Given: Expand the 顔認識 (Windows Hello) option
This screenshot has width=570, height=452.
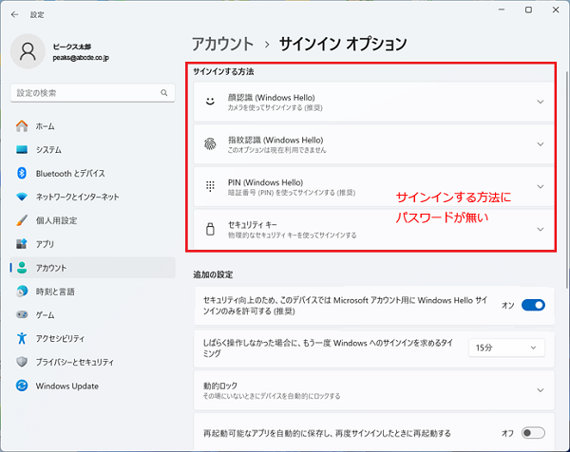Looking at the screenshot, I should 540,102.
